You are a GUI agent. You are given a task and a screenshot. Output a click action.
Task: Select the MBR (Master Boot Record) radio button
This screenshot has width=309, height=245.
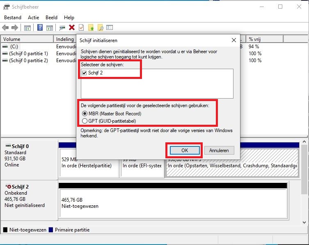click(x=85, y=114)
